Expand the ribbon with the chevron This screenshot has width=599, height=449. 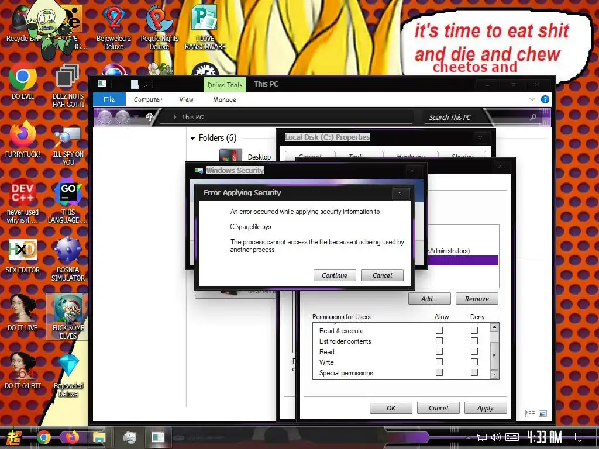coord(532,99)
